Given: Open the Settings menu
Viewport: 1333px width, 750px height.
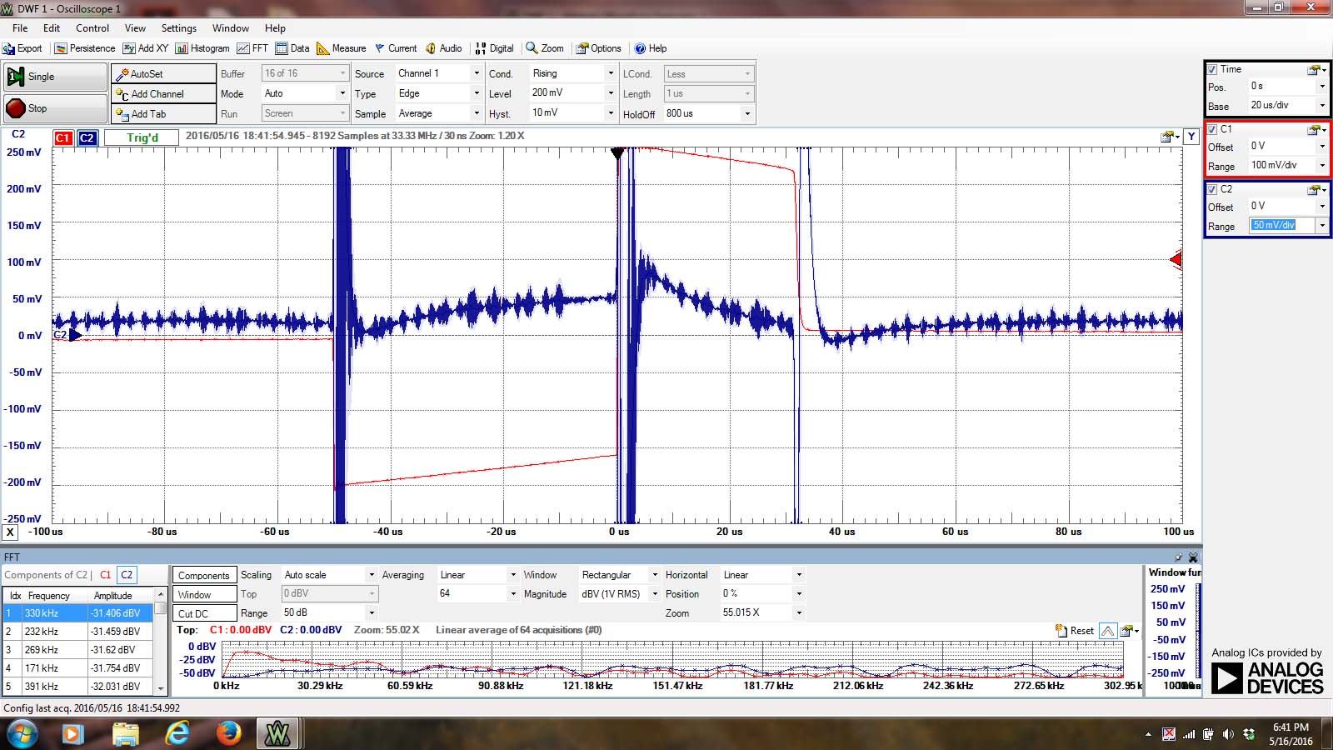Looking at the screenshot, I should (178, 27).
